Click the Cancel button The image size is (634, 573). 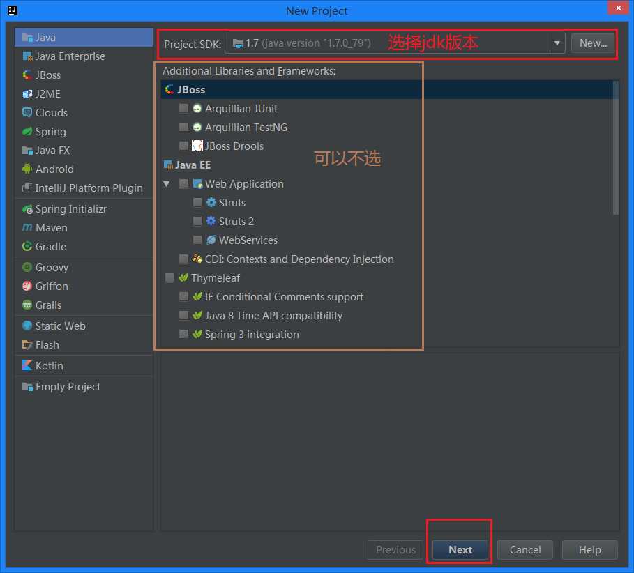pyautogui.click(x=524, y=549)
